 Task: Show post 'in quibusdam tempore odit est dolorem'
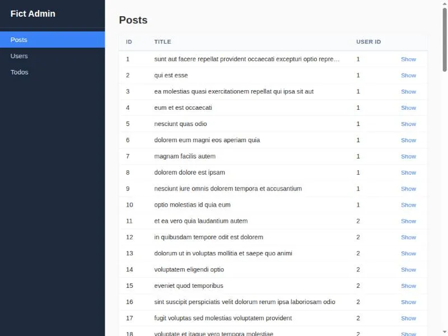coord(408,237)
